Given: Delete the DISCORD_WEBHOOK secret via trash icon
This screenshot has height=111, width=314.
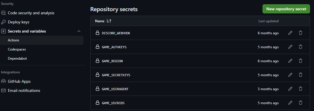Looking at the screenshot, I should coord(300,33).
